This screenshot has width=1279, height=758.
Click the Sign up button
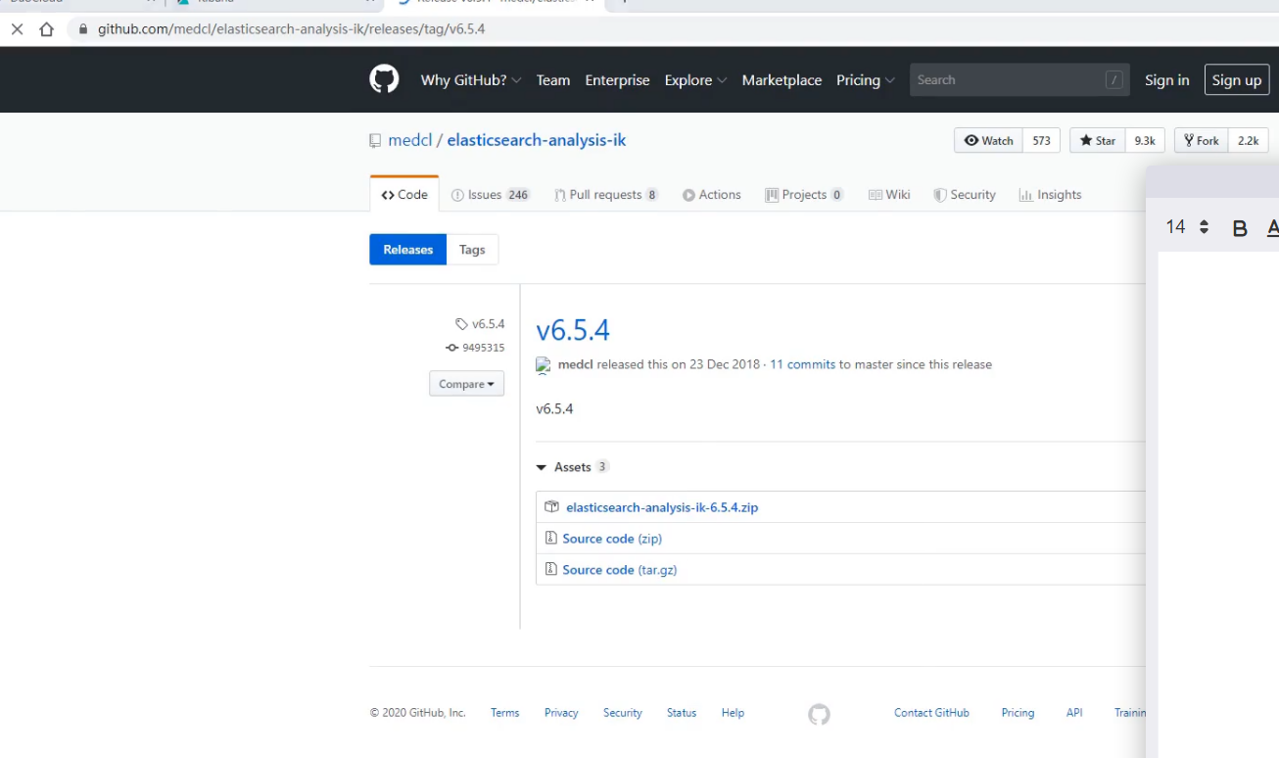pos(1236,80)
